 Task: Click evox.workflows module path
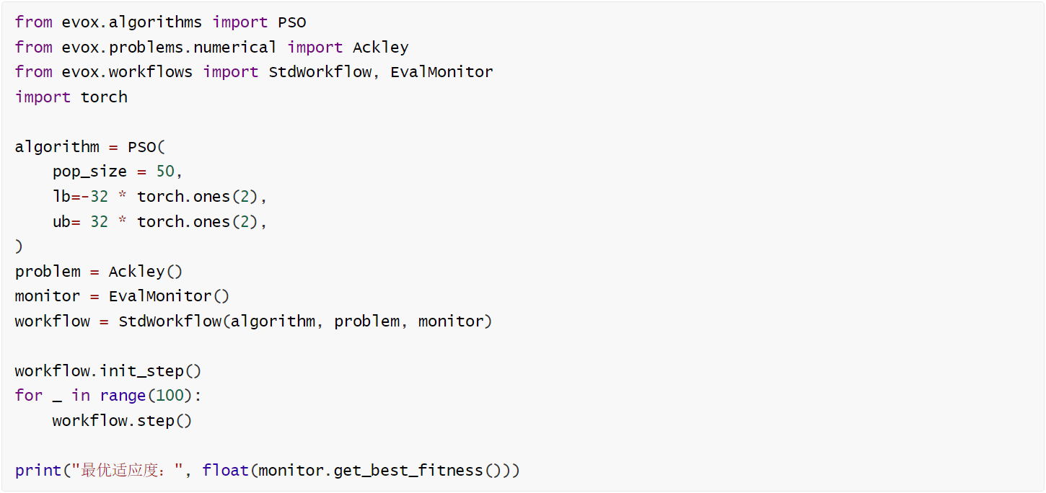coord(127,72)
